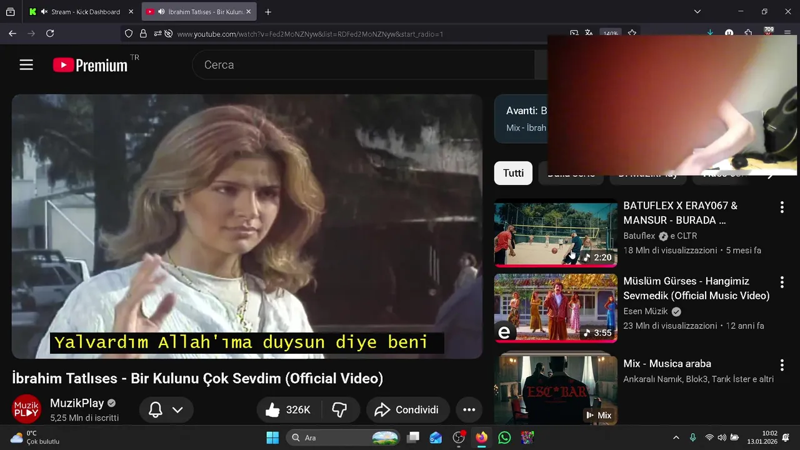800x450 pixels.
Task: Open the notification bell dropdown for MuzikPlay
Action: pos(166,410)
